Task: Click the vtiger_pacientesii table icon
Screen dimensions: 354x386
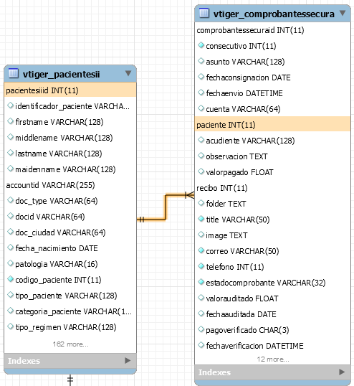Action: point(14,73)
